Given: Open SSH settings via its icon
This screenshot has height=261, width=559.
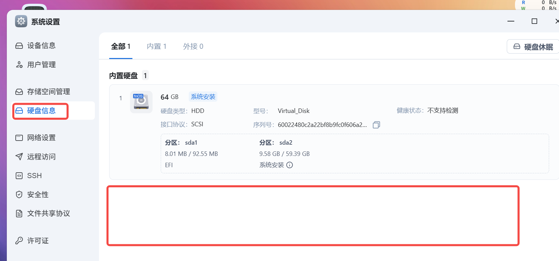Looking at the screenshot, I should (19, 176).
